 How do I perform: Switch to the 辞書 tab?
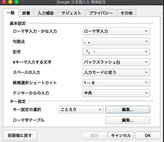26,13
